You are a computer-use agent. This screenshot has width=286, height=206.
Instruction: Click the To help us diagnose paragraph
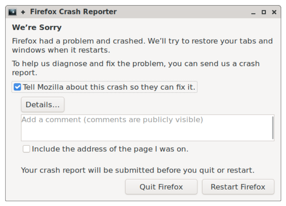pyautogui.click(x=136, y=68)
